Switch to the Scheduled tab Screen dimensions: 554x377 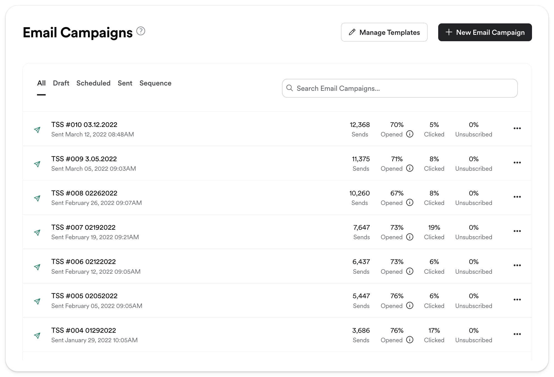(93, 83)
